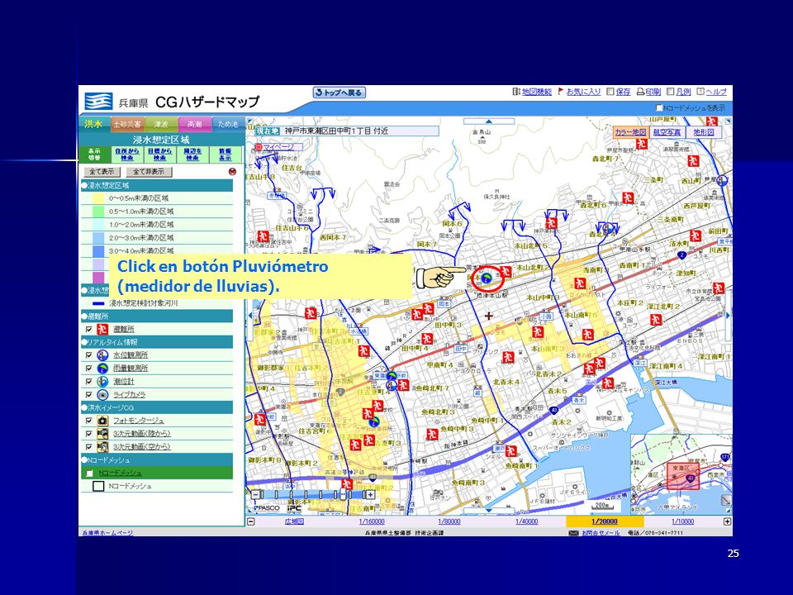
Task: Click the お気に入り red flag icon
Action: 560,92
